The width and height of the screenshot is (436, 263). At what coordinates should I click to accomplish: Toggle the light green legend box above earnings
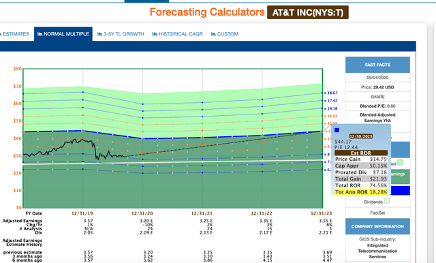[400, 163]
